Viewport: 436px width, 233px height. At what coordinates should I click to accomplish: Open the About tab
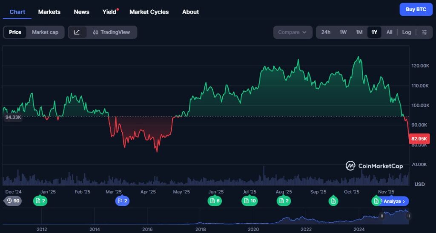click(x=190, y=12)
